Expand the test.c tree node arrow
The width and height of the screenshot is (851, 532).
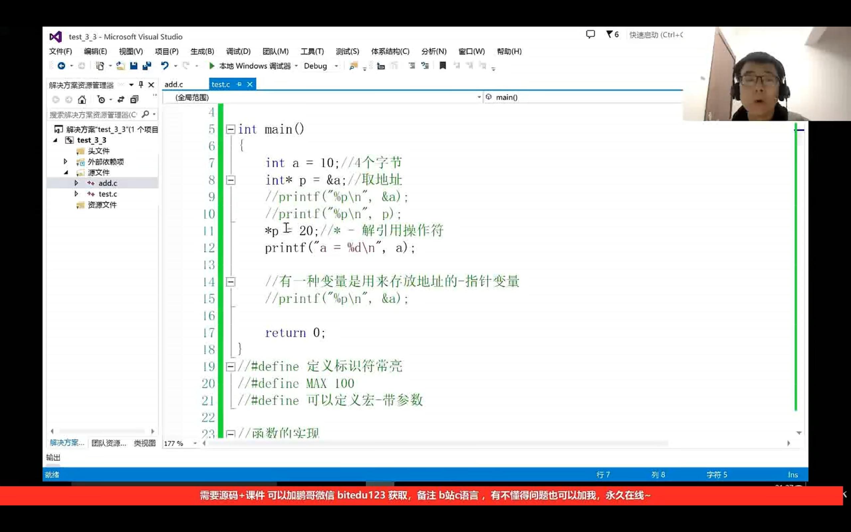pos(76,194)
